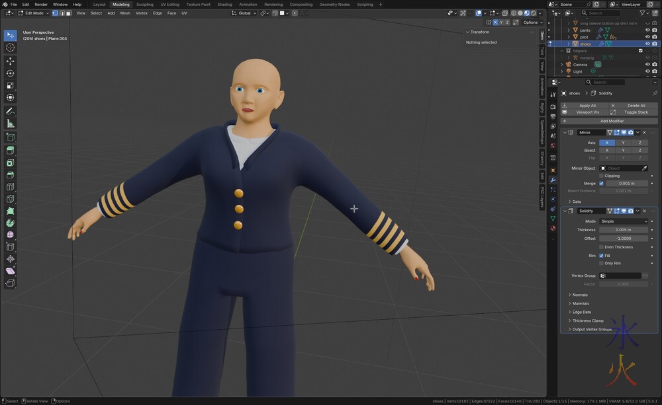Expand the Normals section
The image size is (662, 405).
(579, 295)
